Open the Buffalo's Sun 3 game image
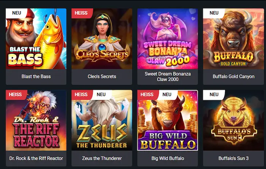This screenshot has width=266, height=169. click(x=233, y=120)
